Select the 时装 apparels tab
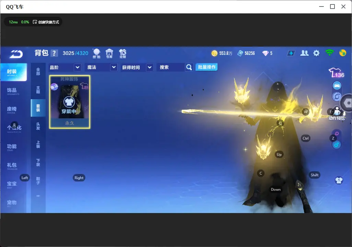 13,72
